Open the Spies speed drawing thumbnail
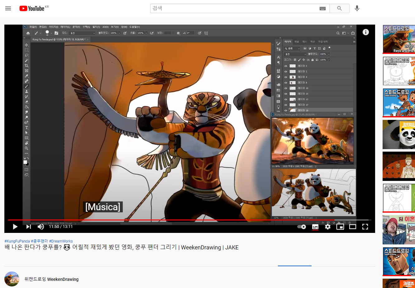This screenshot has width=415, height=288. click(399, 262)
